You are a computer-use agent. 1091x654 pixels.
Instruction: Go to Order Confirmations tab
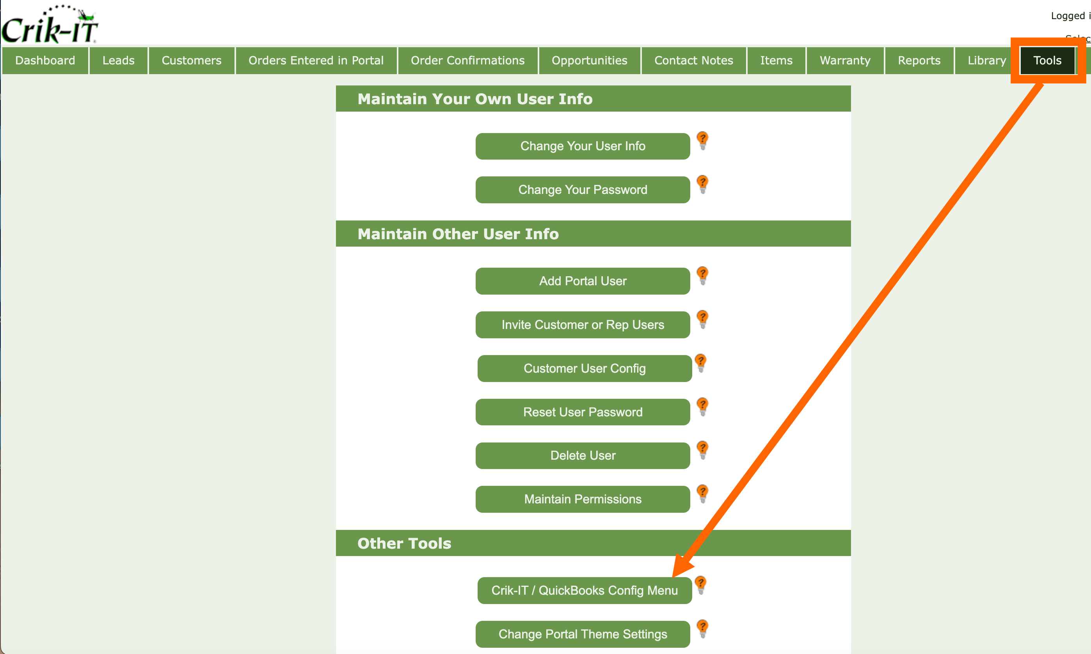pos(467,60)
